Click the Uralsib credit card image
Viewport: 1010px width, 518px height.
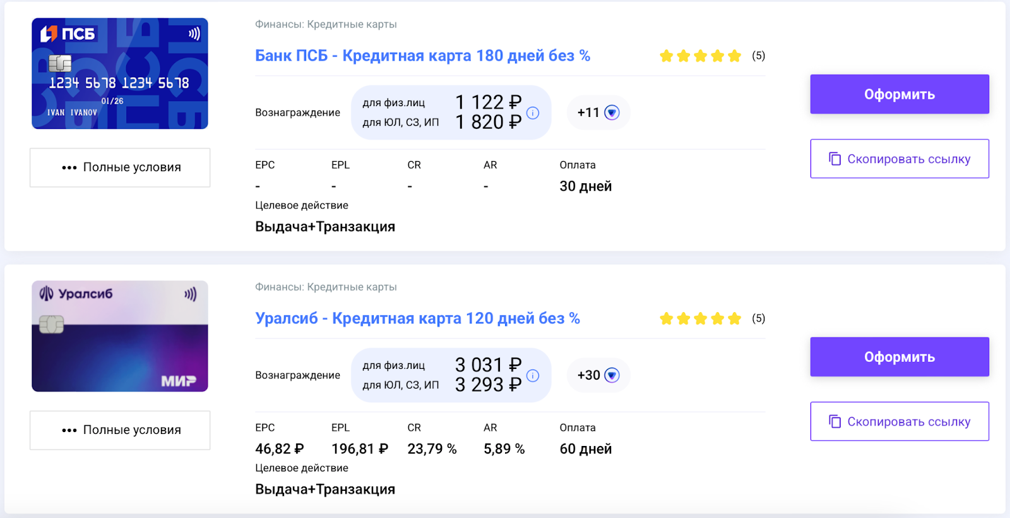point(120,336)
